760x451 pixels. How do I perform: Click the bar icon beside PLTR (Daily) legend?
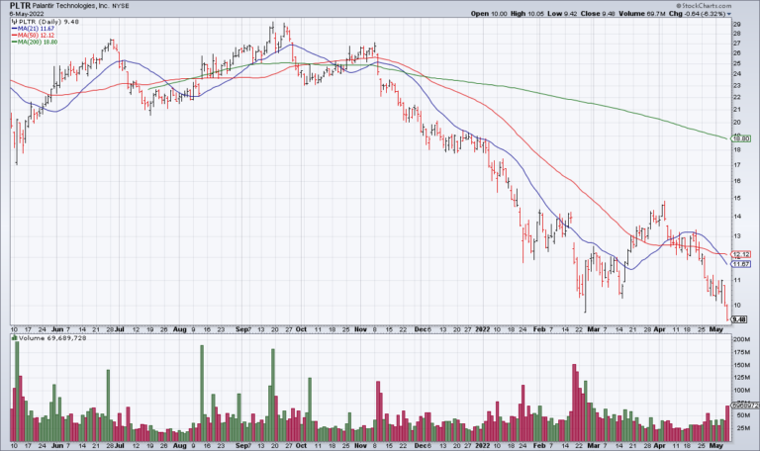click(x=14, y=22)
